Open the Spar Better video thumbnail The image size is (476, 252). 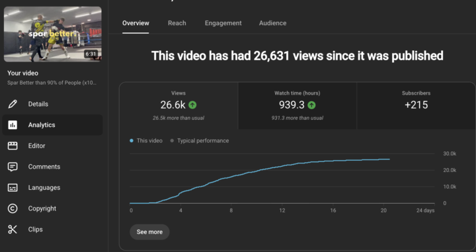tap(52, 34)
